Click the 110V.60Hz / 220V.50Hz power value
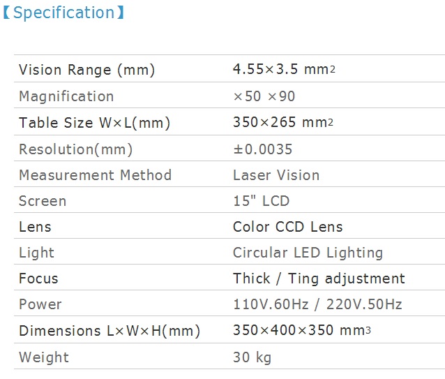 tap(317, 304)
